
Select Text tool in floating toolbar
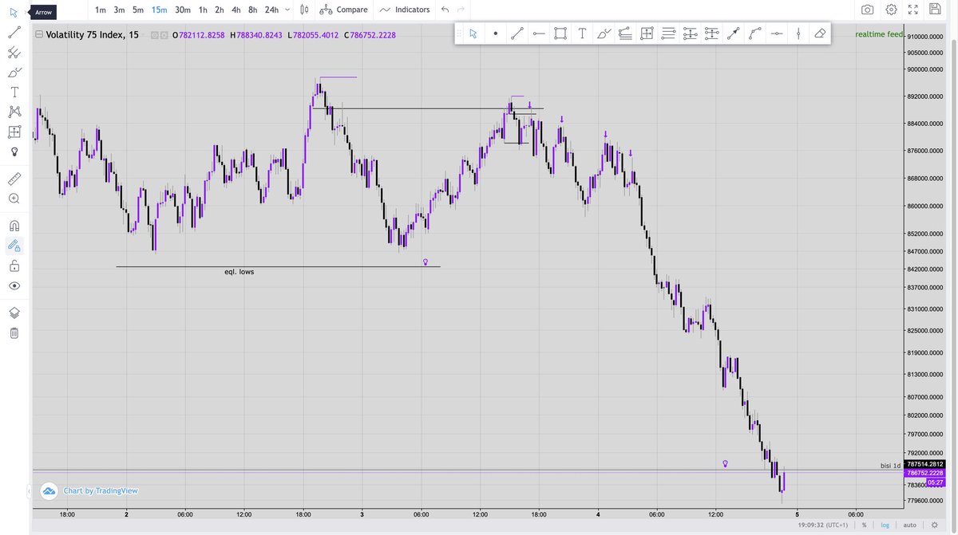(582, 33)
